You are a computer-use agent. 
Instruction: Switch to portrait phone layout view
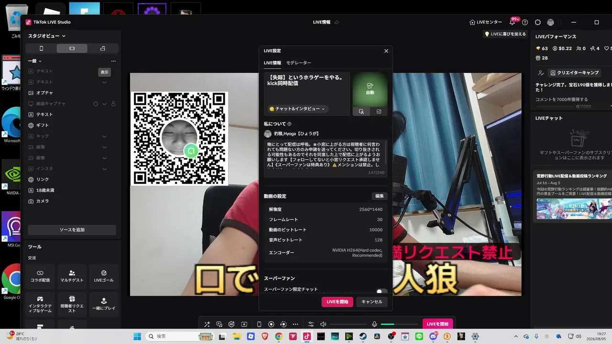pyautogui.click(x=41, y=48)
